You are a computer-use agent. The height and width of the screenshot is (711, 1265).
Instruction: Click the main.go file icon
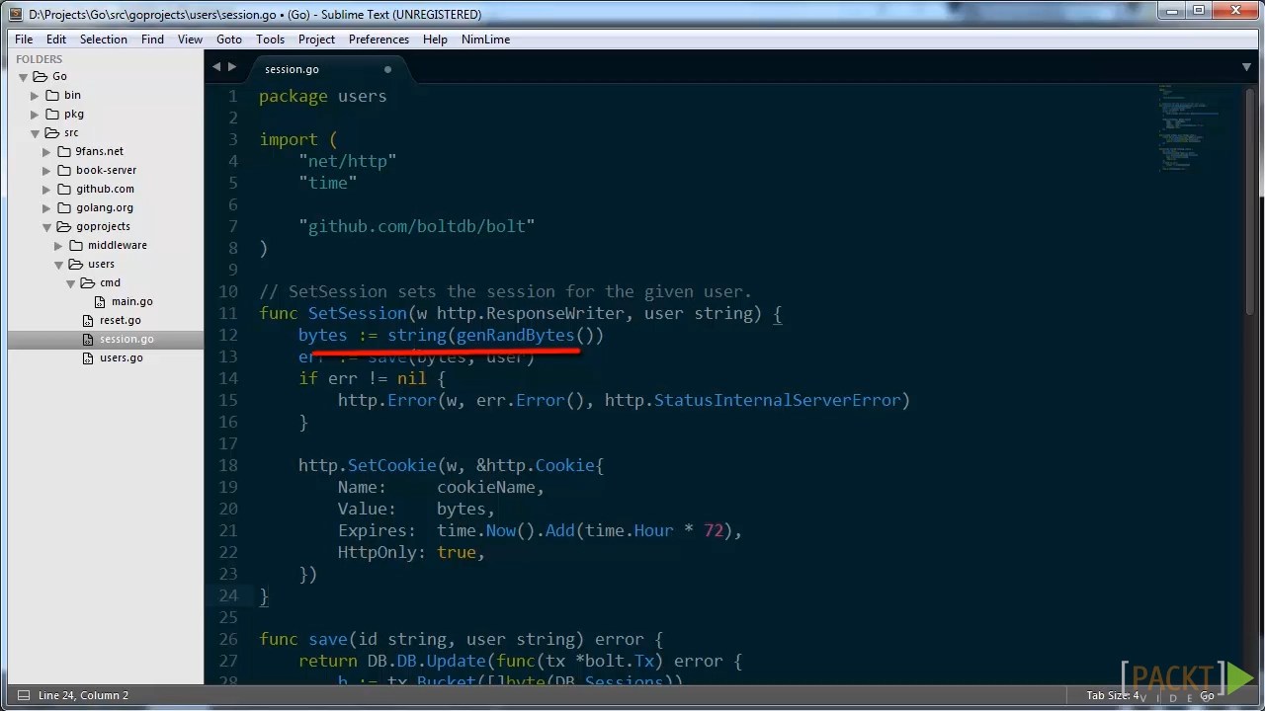click(x=100, y=301)
